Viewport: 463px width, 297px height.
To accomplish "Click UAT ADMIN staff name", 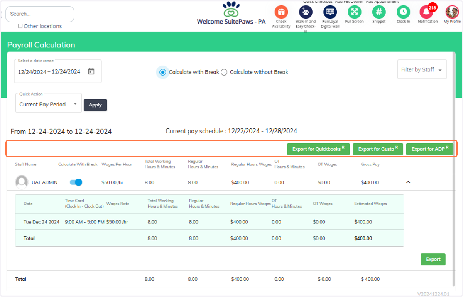I will tap(45, 182).
